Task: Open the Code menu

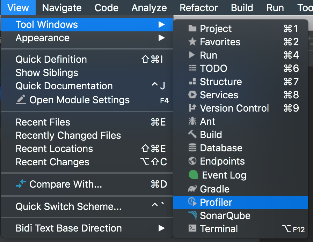Action: pos(107,8)
